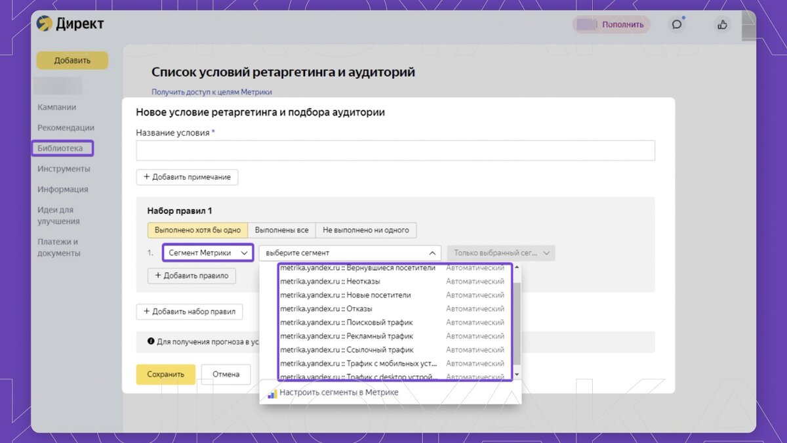Screen dimensions: 787x443
Task: Click the info icon in the forecast notice
Action: click(150, 342)
